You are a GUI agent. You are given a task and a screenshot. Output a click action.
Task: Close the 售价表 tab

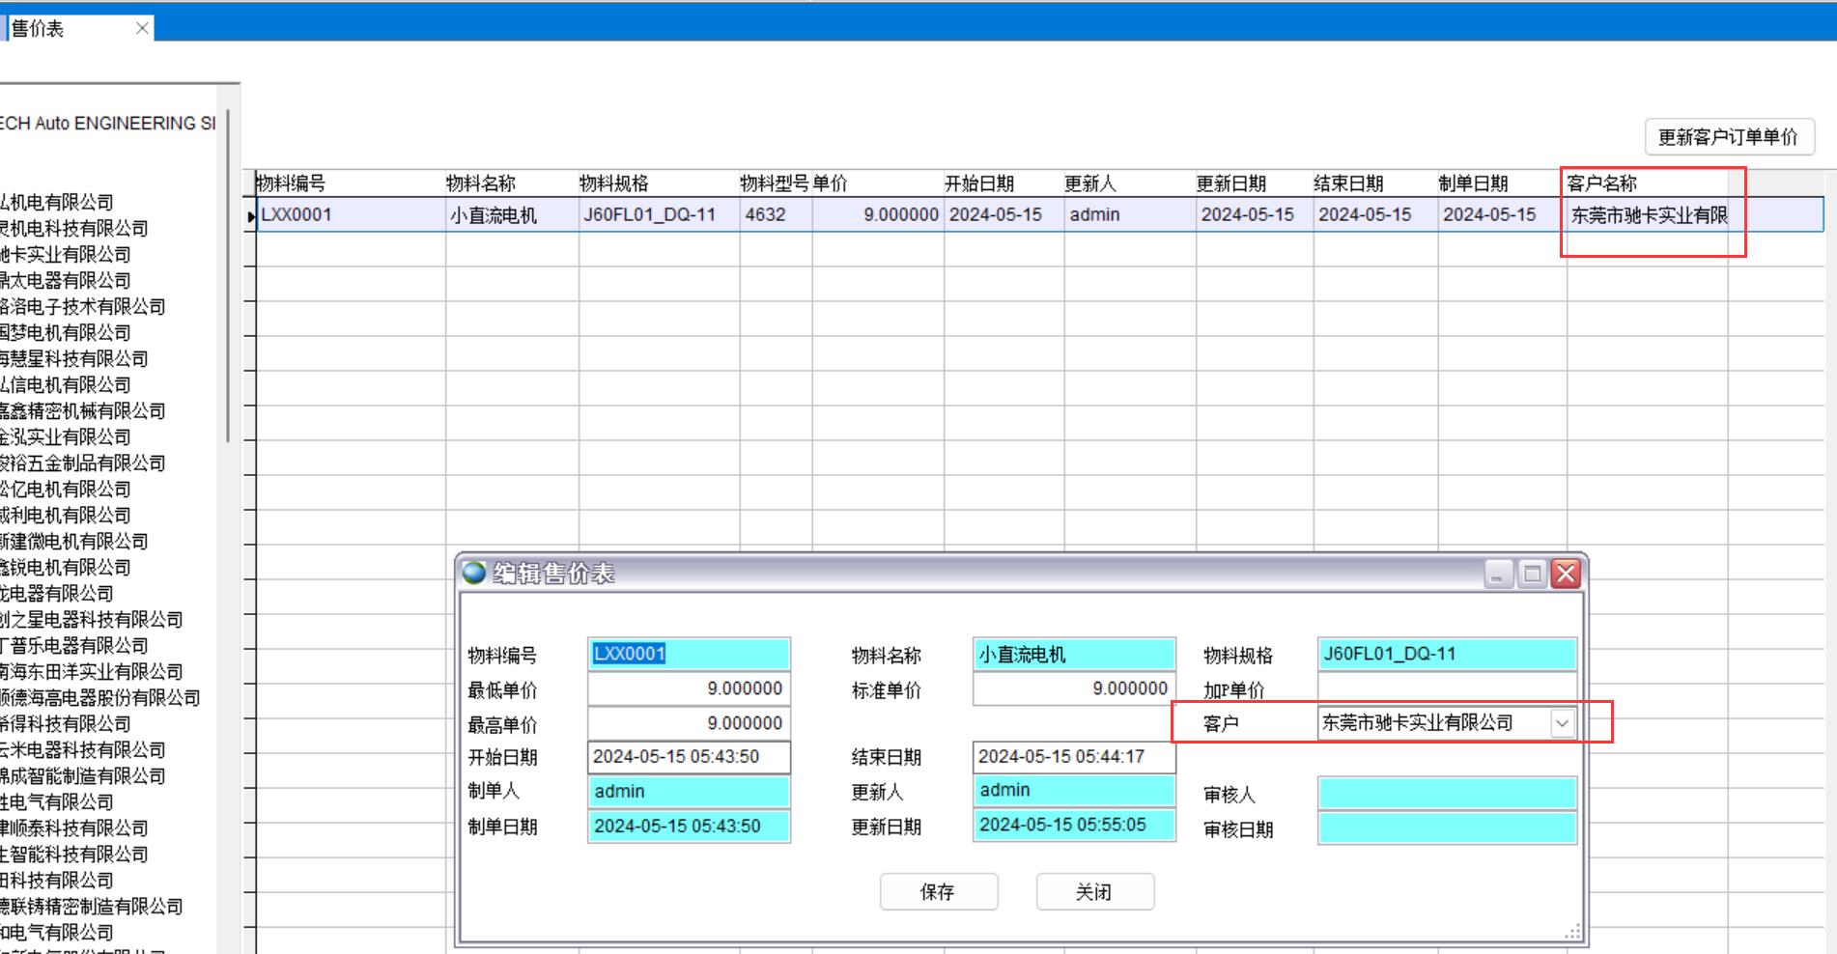(x=142, y=28)
